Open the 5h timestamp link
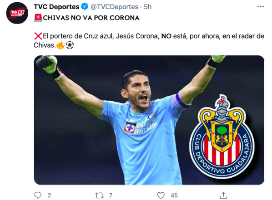The image size is (272, 200). (148, 7)
